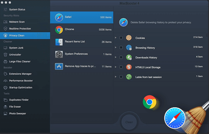Click the Malware Scan icon

tap(5, 22)
